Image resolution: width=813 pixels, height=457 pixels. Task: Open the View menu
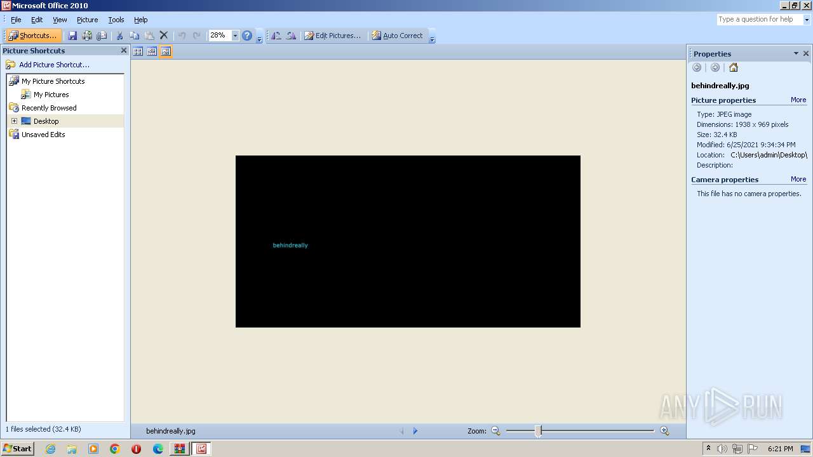point(60,20)
